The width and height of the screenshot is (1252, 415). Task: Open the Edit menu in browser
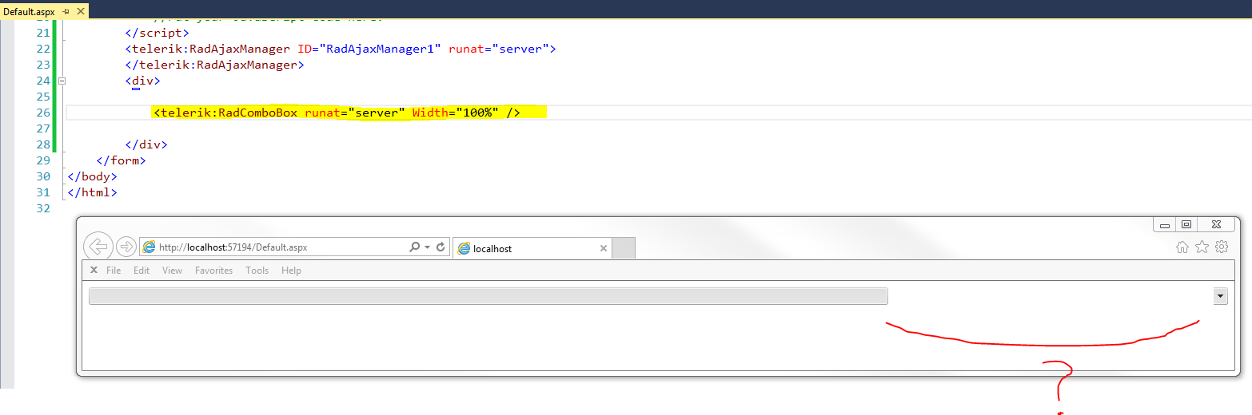[142, 271]
